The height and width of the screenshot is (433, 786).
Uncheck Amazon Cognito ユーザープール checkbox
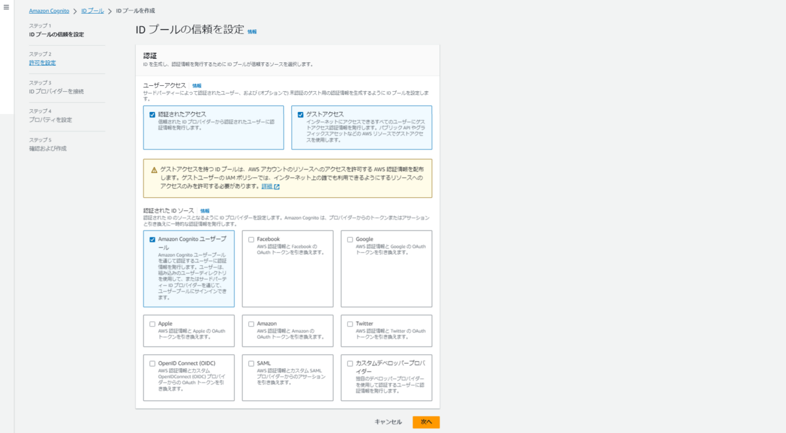(153, 240)
